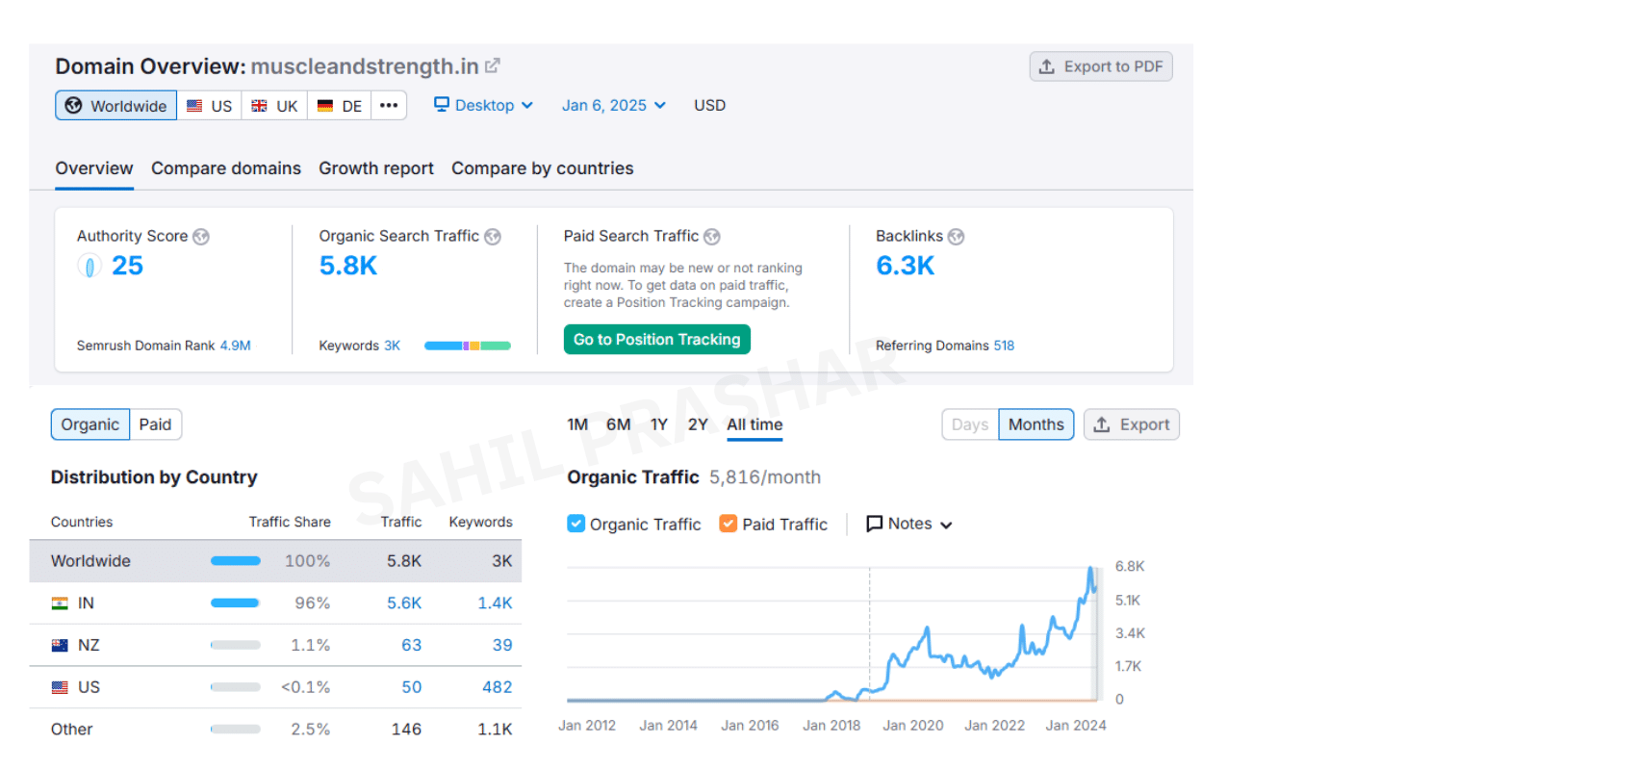This screenshot has width=1636, height=770.
Task: Open the Growth report tab
Action: click(376, 168)
